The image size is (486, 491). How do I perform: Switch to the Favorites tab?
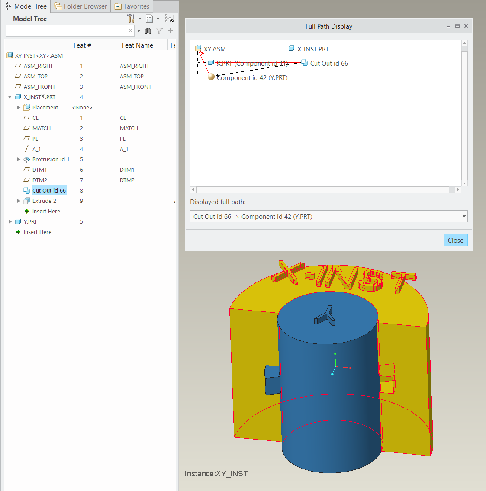[132, 6]
